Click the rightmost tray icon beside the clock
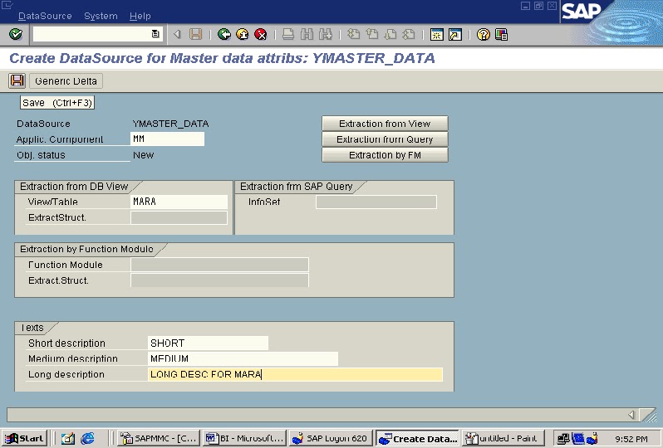 click(x=592, y=439)
